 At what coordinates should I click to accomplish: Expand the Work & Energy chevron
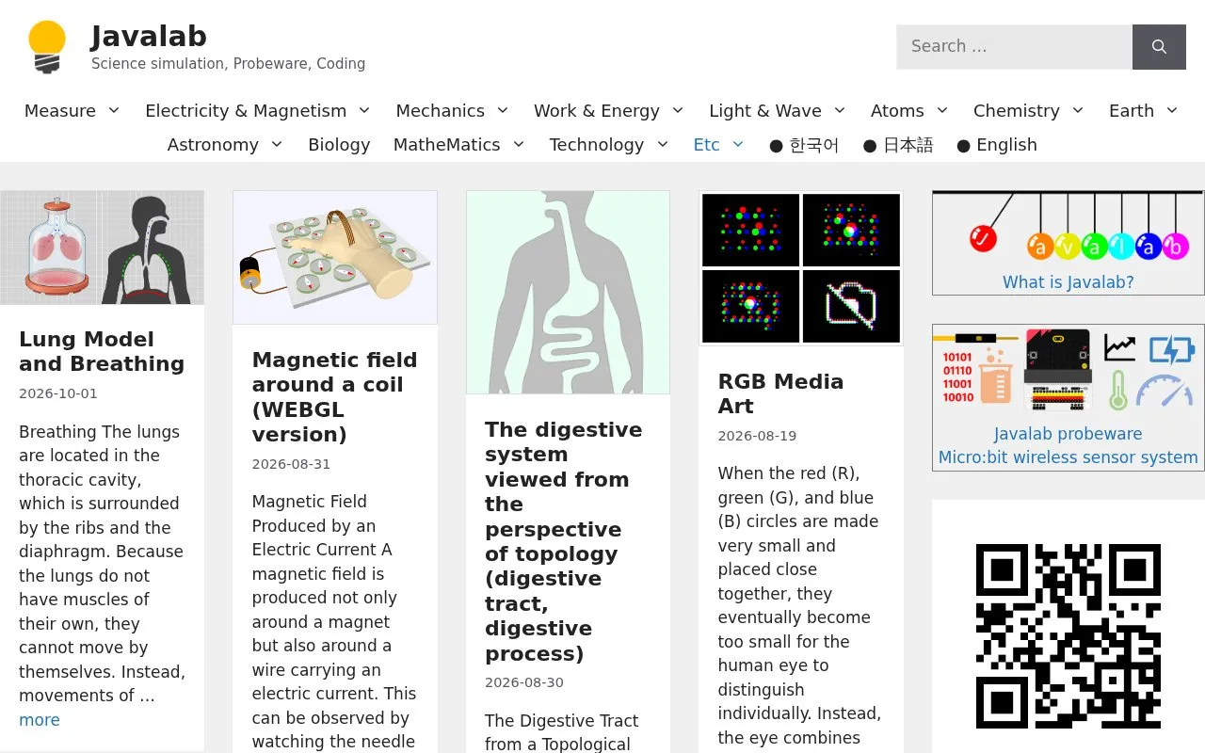(x=677, y=110)
